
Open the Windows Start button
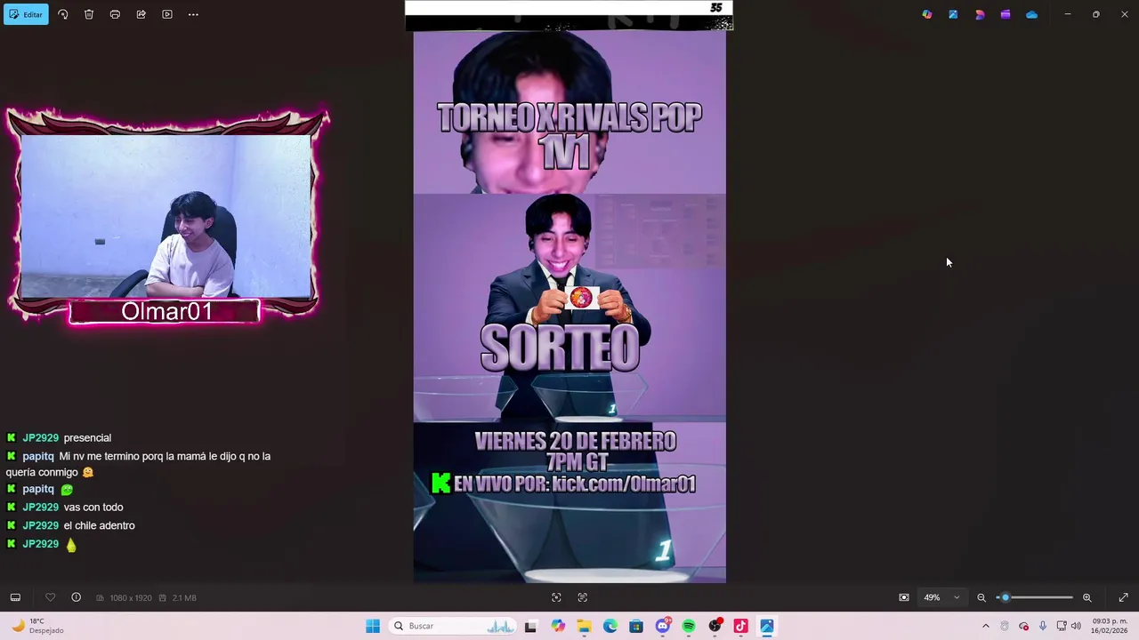pos(373,626)
